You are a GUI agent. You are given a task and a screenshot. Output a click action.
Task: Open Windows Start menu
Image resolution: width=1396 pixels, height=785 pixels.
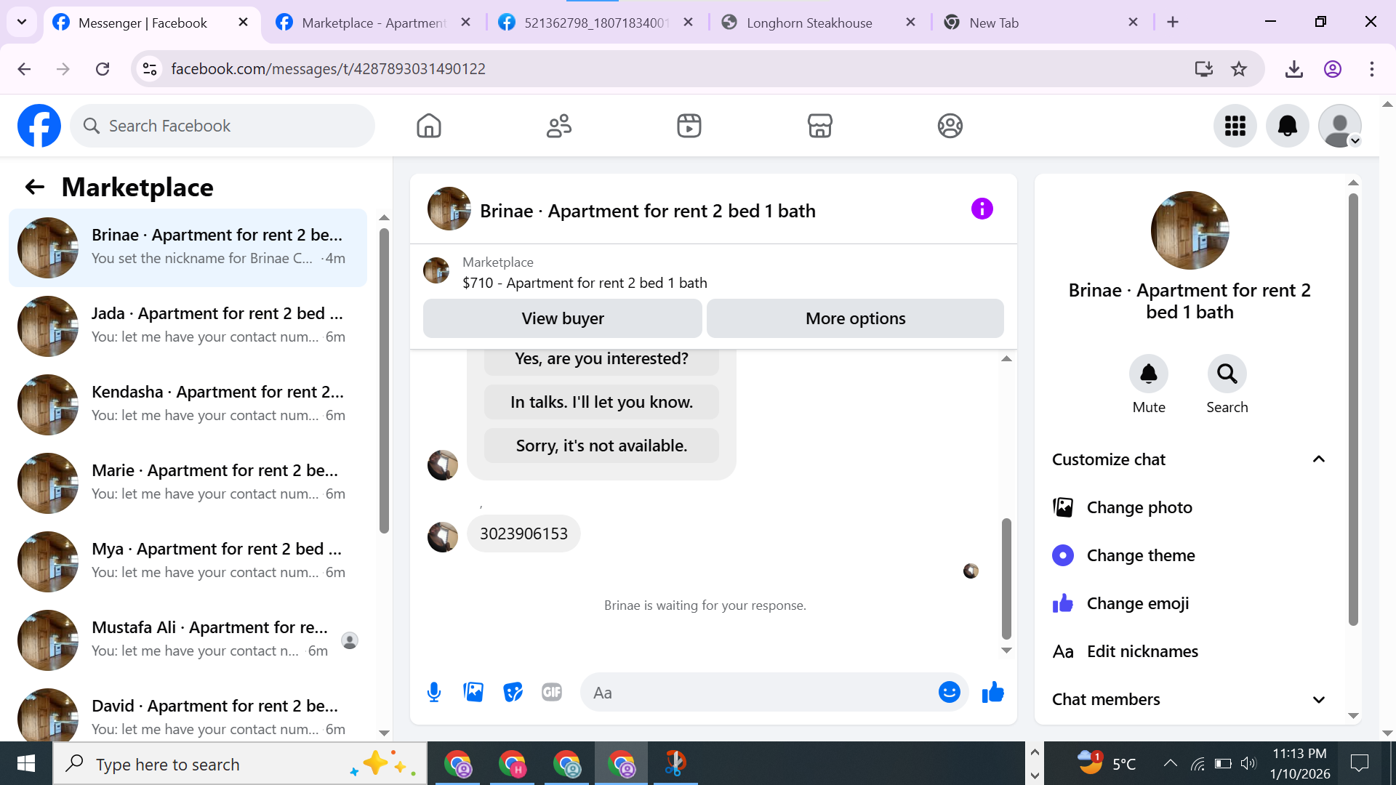(26, 763)
